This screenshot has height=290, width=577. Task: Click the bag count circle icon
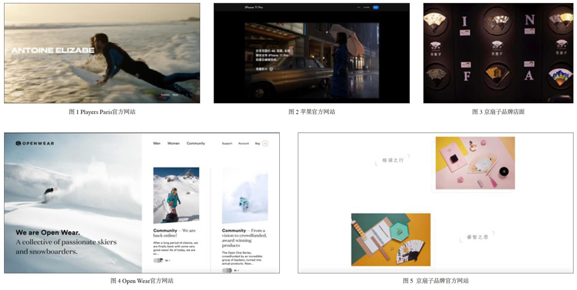pyautogui.click(x=265, y=144)
